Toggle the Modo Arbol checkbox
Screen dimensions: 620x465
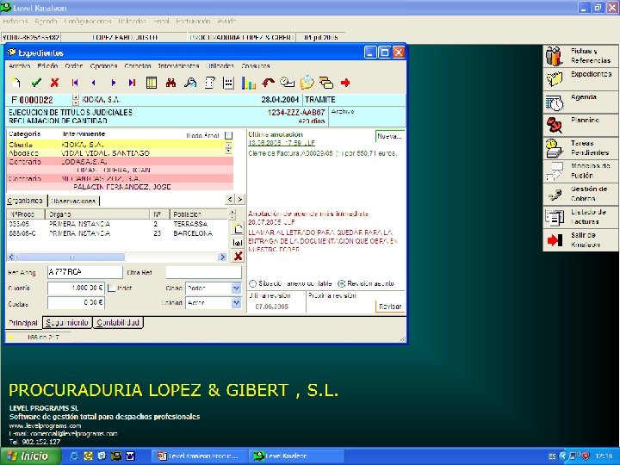click(x=228, y=135)
